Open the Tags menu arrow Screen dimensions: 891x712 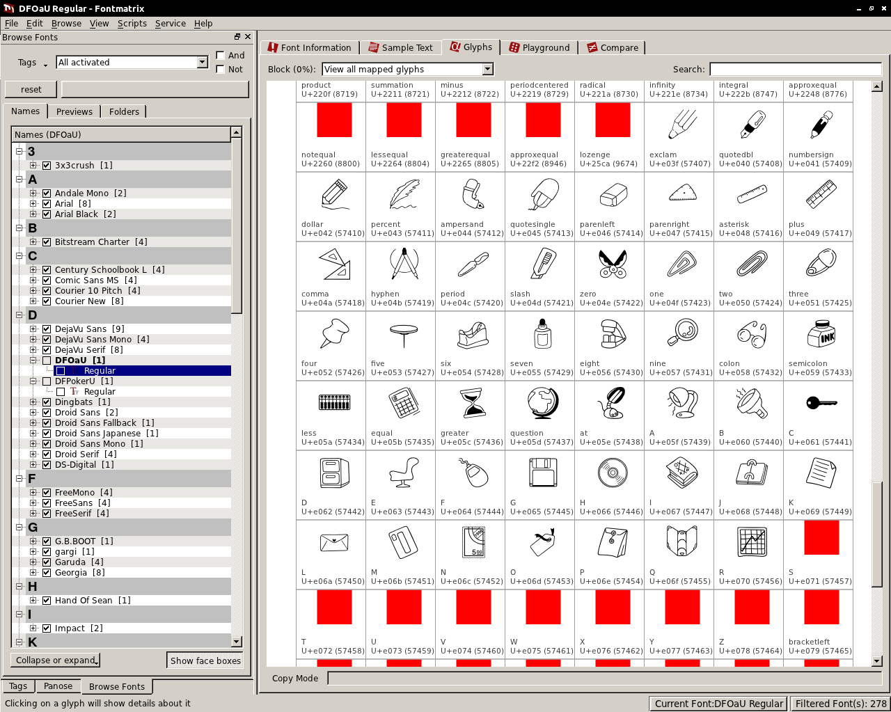pyautogui.click(x=46, y=65)
